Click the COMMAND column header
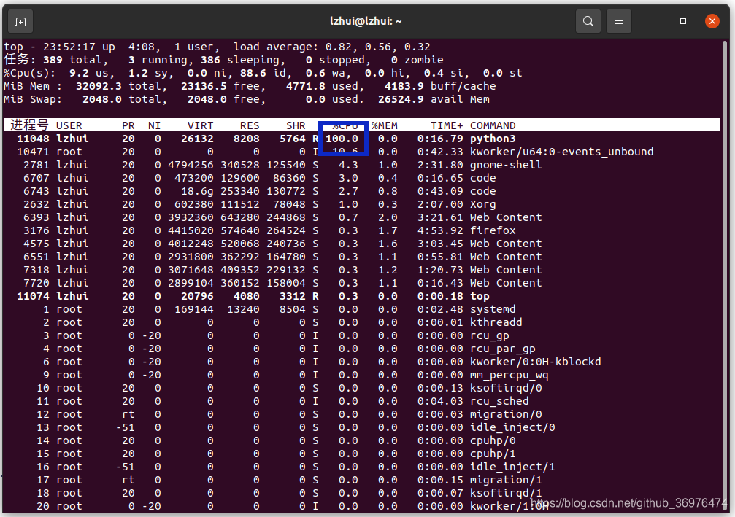This screenshot has width=735, height=517. pos(493,125)
